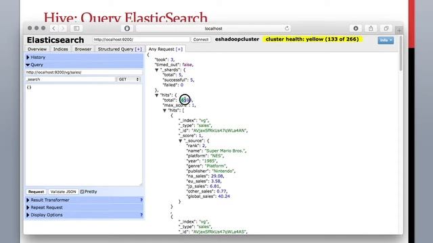Screen dimensions: 433x243
Task: Click the Elasticsearch header title
Action: pos(55,40)
